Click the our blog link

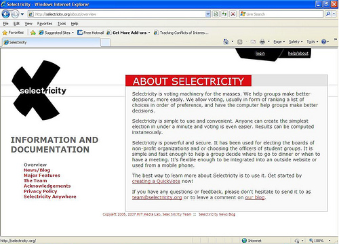(x=255, y=197)
